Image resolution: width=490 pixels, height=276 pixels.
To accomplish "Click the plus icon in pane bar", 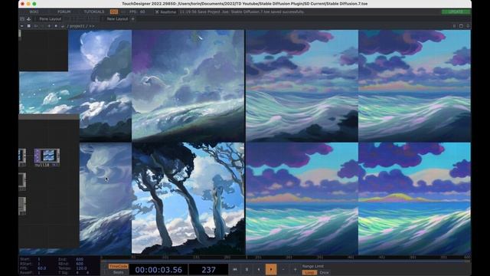I will point(49,26).
